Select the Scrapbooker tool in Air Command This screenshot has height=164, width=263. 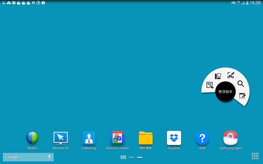[x=218, y=76]
